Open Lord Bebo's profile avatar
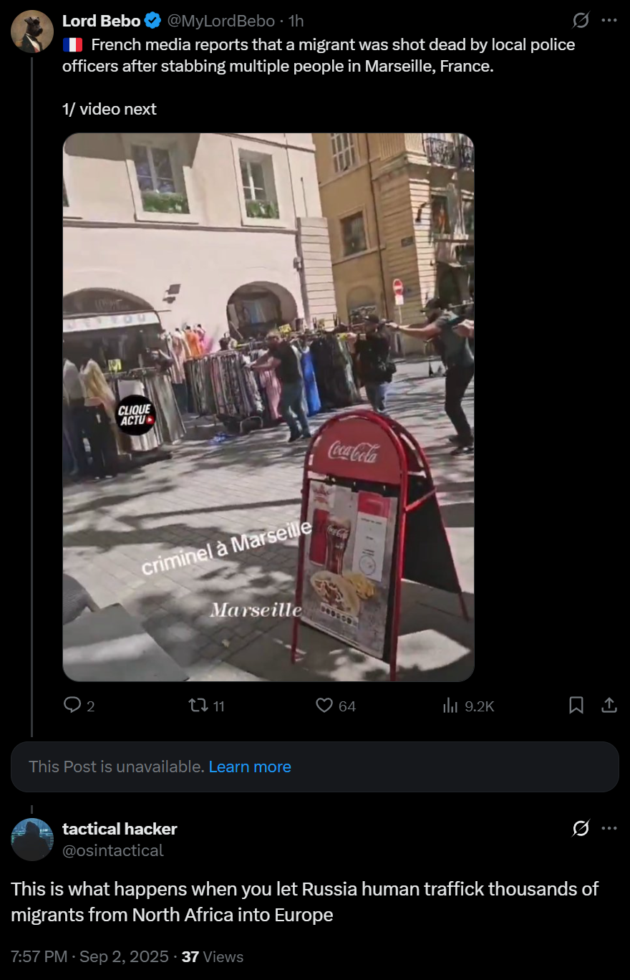The width and height of the screenshot is (630, 980). coord(32,32)
